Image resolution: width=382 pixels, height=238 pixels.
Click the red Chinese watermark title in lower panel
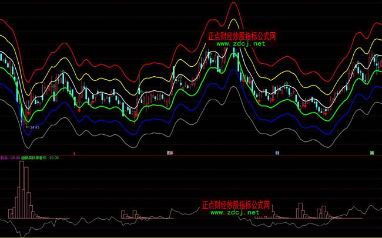(x=235, y=205)
